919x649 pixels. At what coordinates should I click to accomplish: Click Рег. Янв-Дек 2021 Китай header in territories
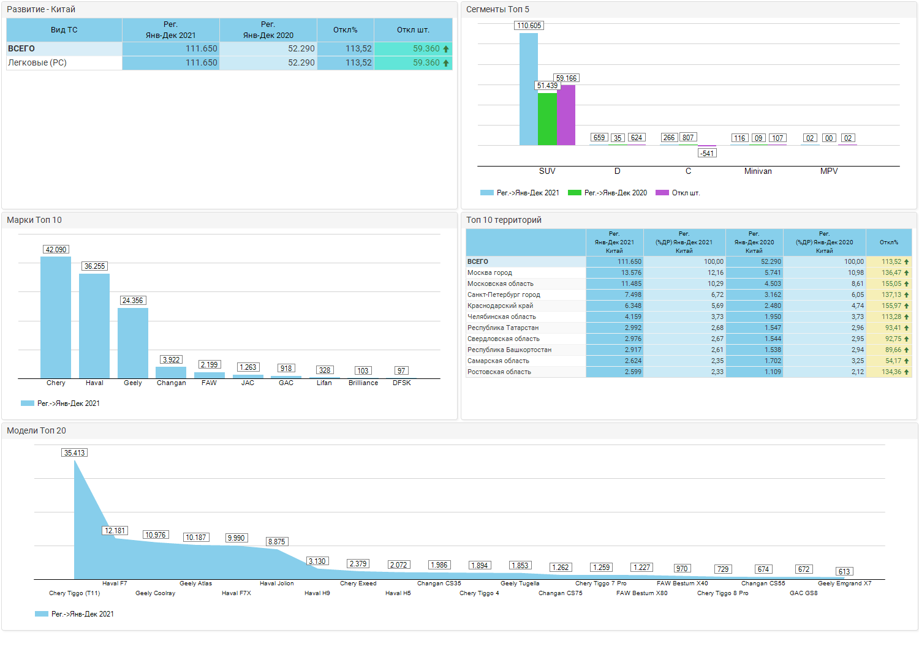615,242
